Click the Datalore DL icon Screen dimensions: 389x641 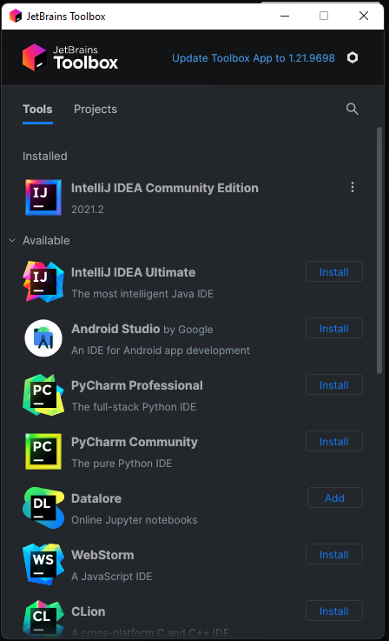pyautogui.click(x=43, y=508)
